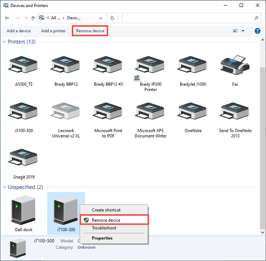Click Add a printer in toolbar
This screenshot has height=261, width=266.
(x=53, y=31)
